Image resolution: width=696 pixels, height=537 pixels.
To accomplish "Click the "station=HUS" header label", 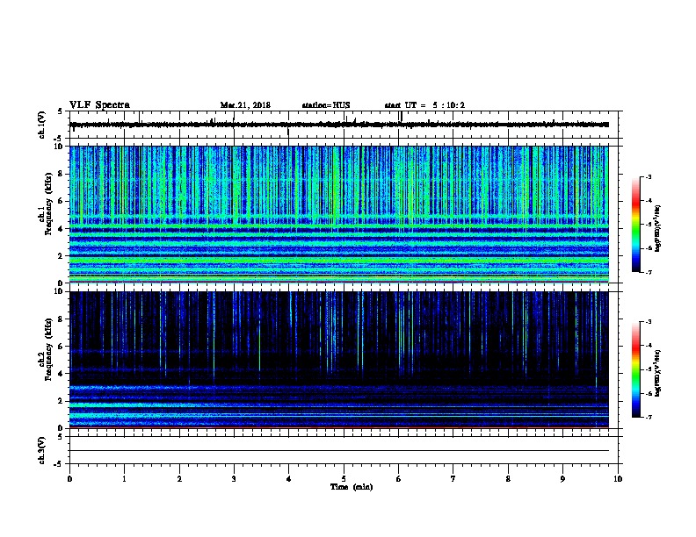I will 326,105.
